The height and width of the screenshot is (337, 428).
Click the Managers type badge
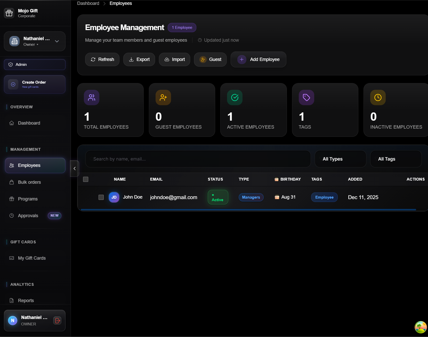[x=251, y=197]
